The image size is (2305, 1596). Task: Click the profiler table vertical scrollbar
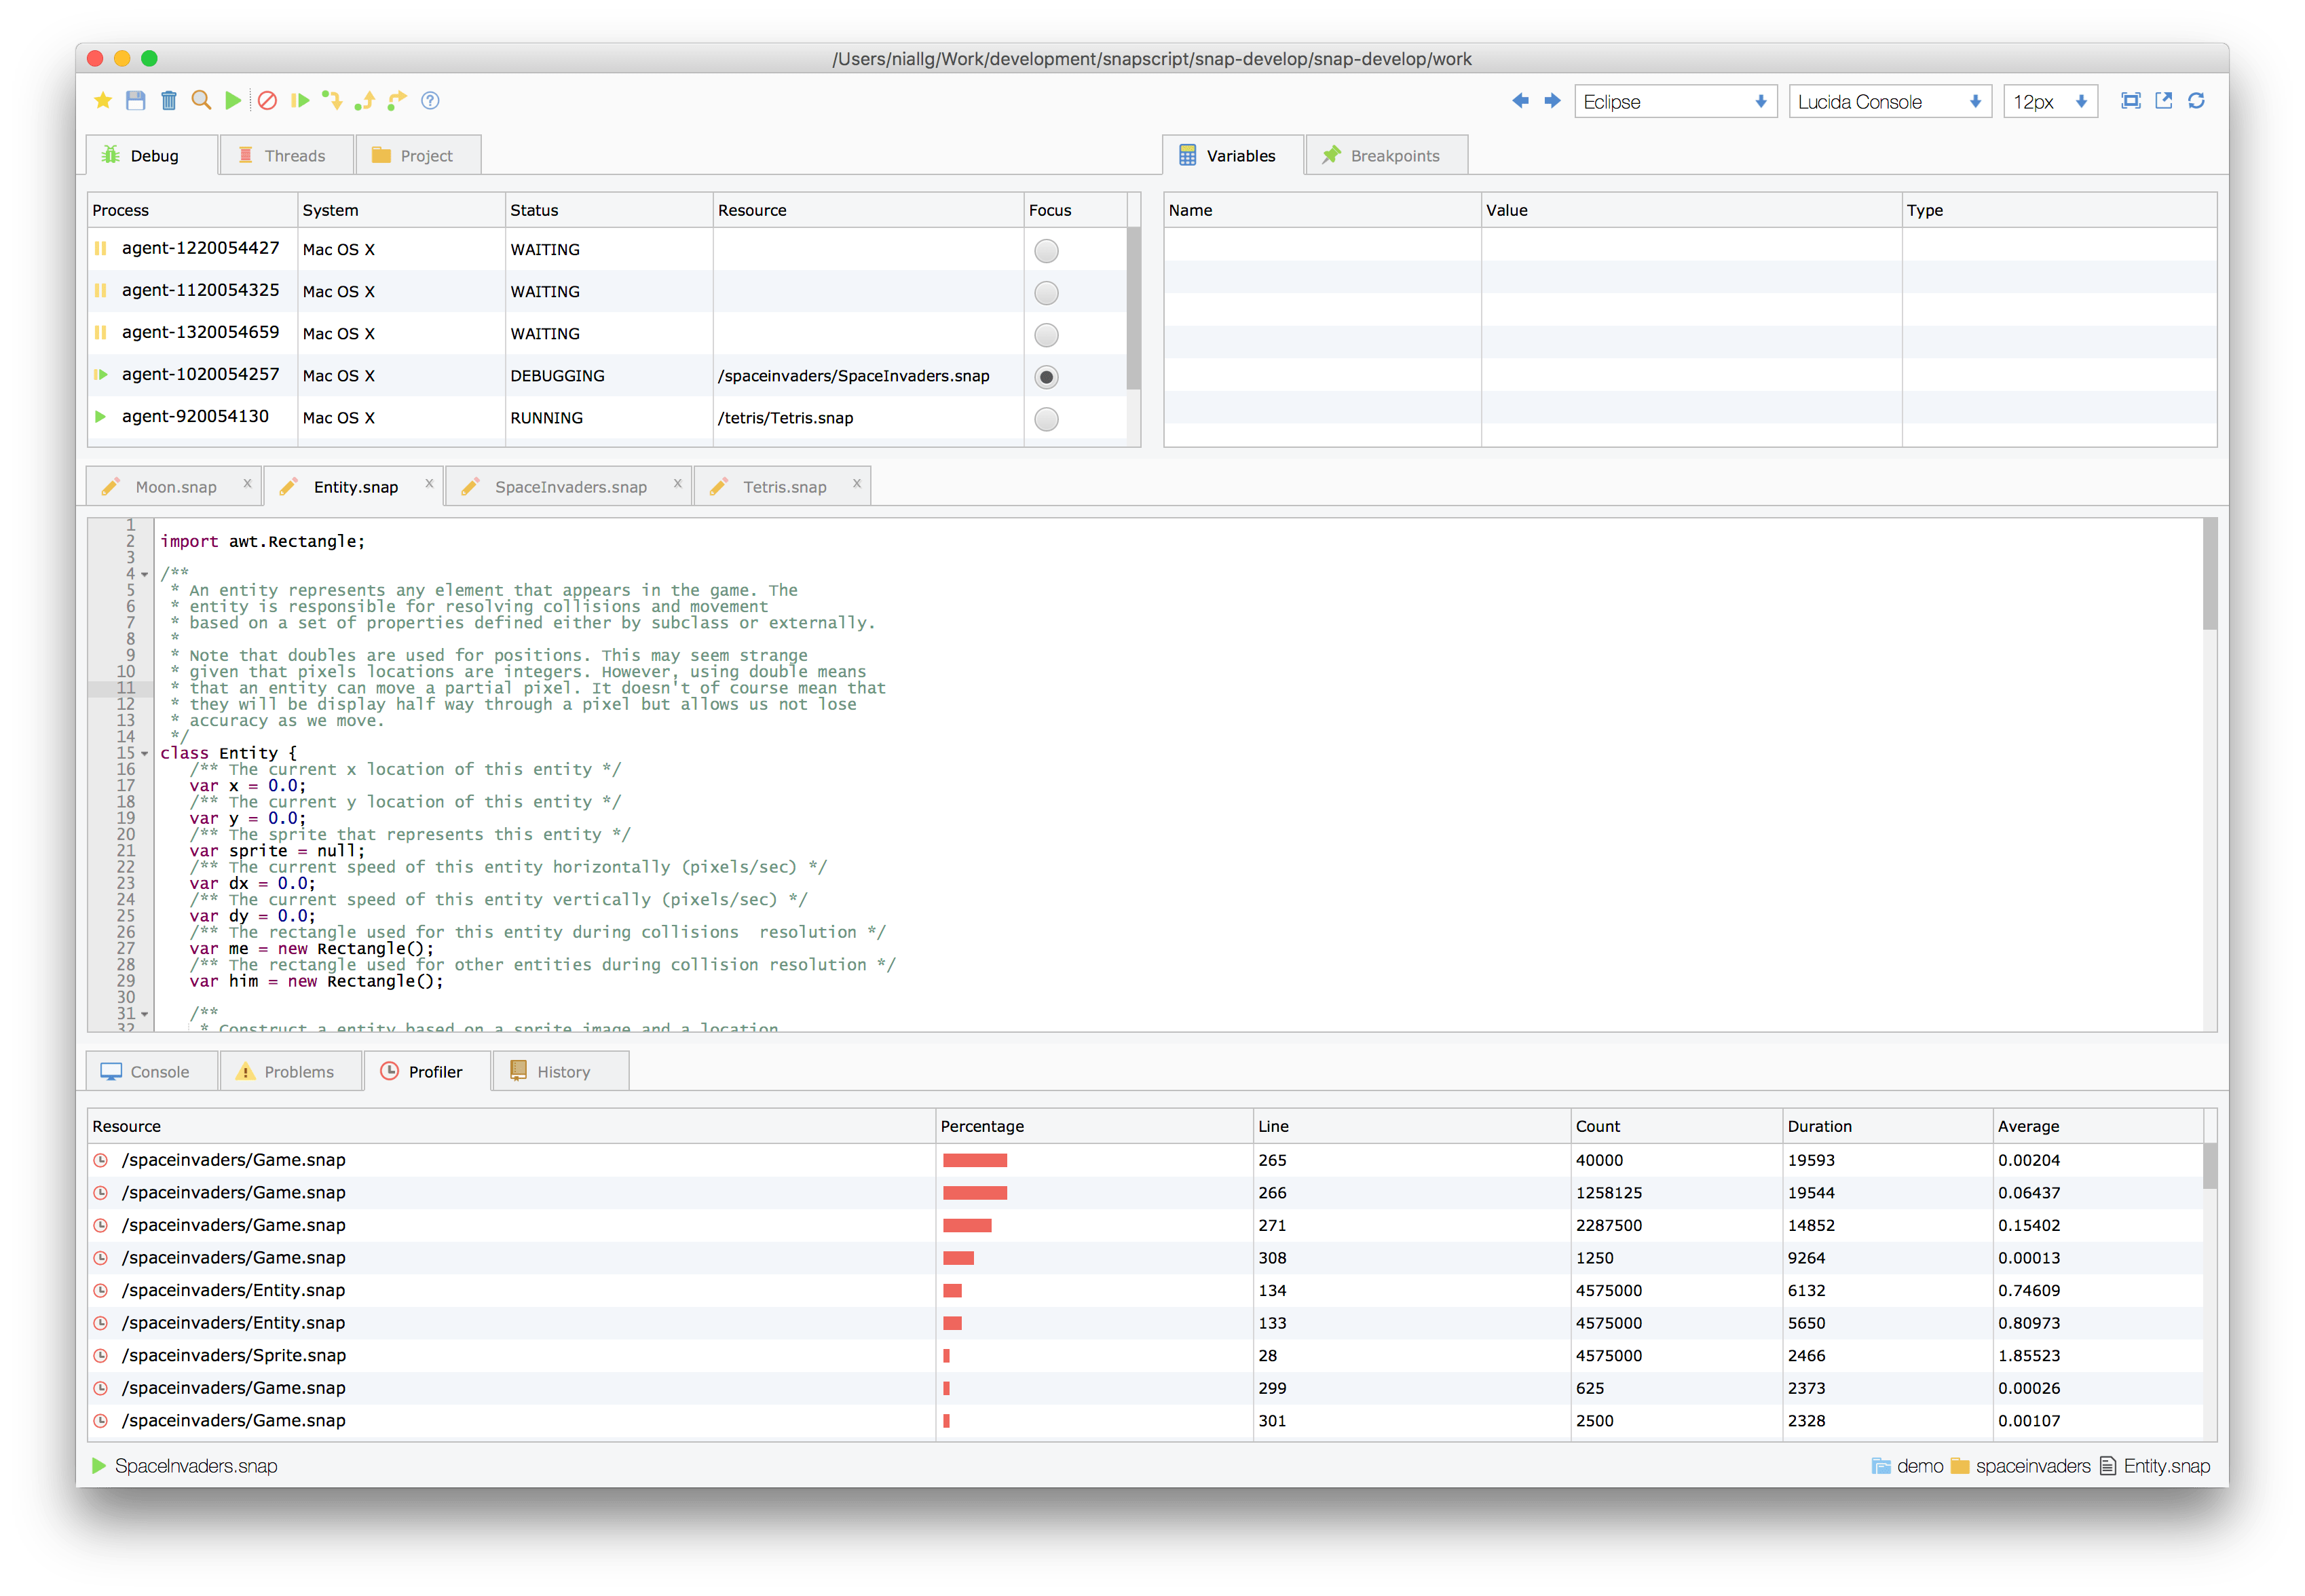pos(2209,1166)
